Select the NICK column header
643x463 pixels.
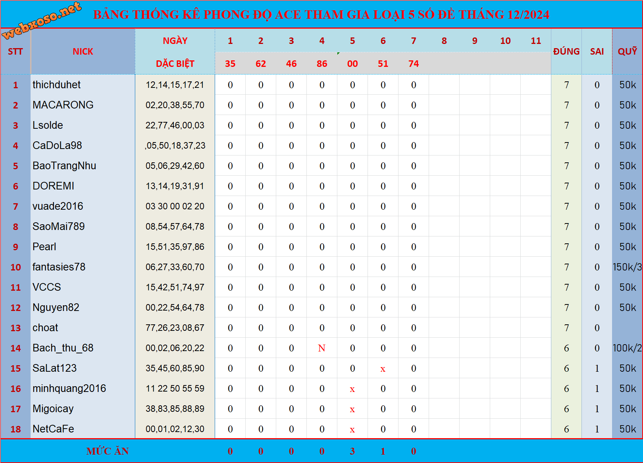(83, 52)
